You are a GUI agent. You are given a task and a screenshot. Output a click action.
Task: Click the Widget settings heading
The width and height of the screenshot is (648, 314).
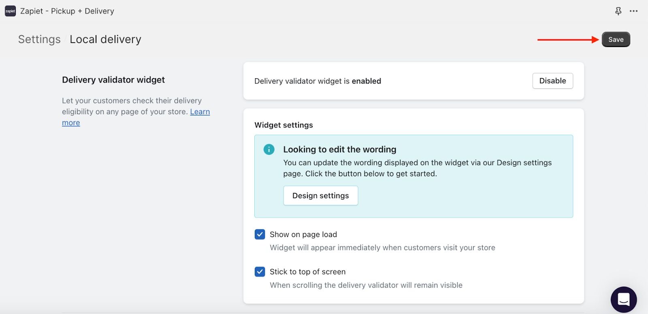(x=283, y=125)
